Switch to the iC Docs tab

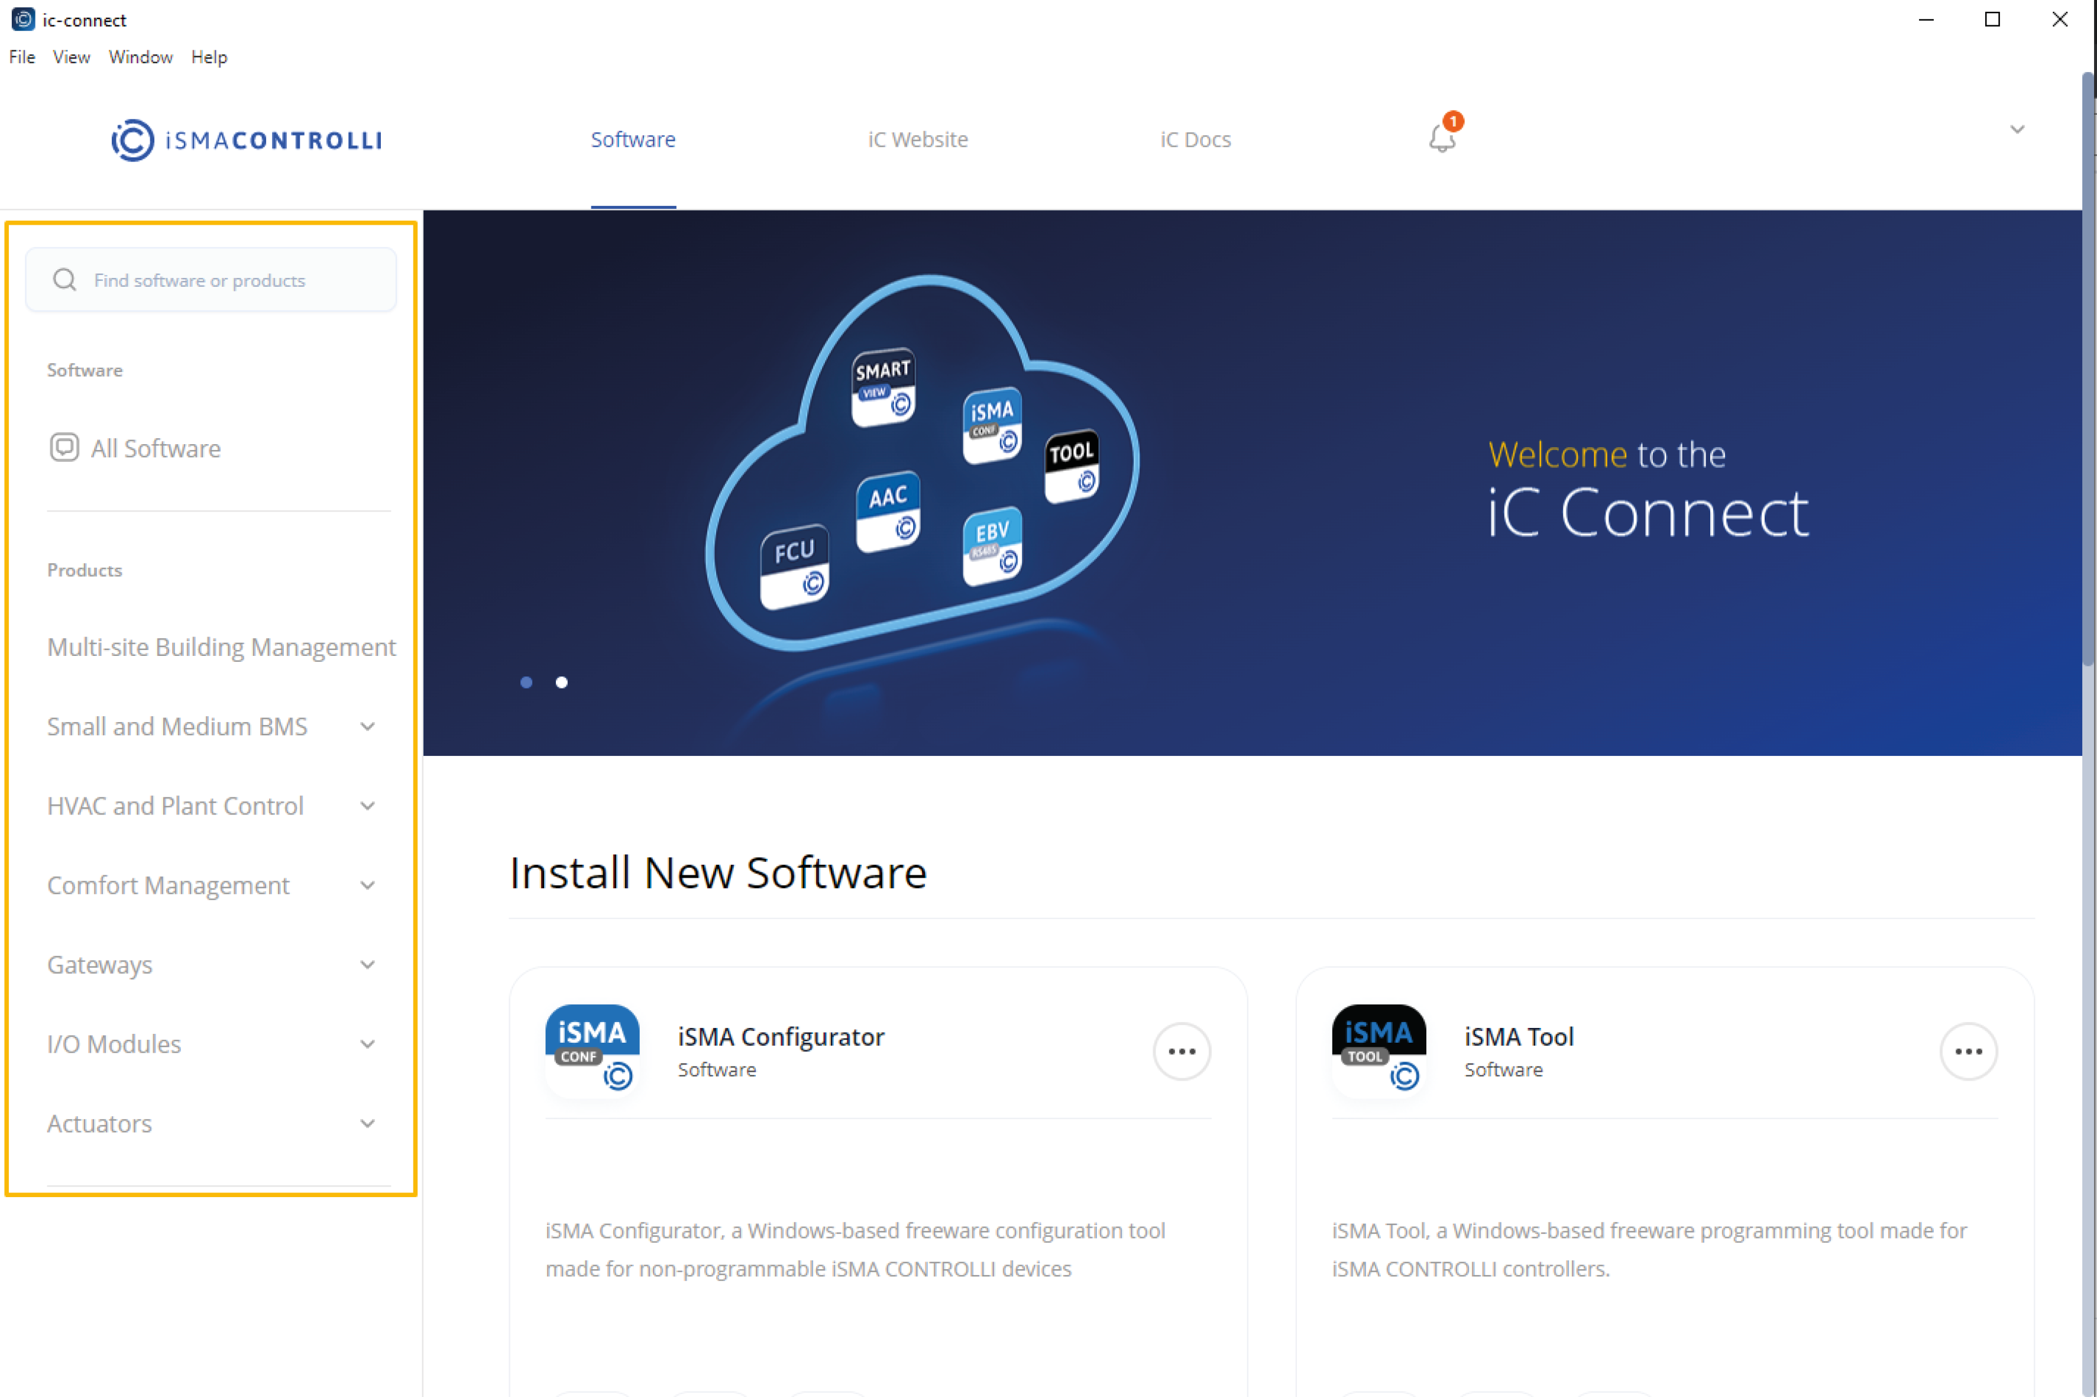coord(1195,139)
